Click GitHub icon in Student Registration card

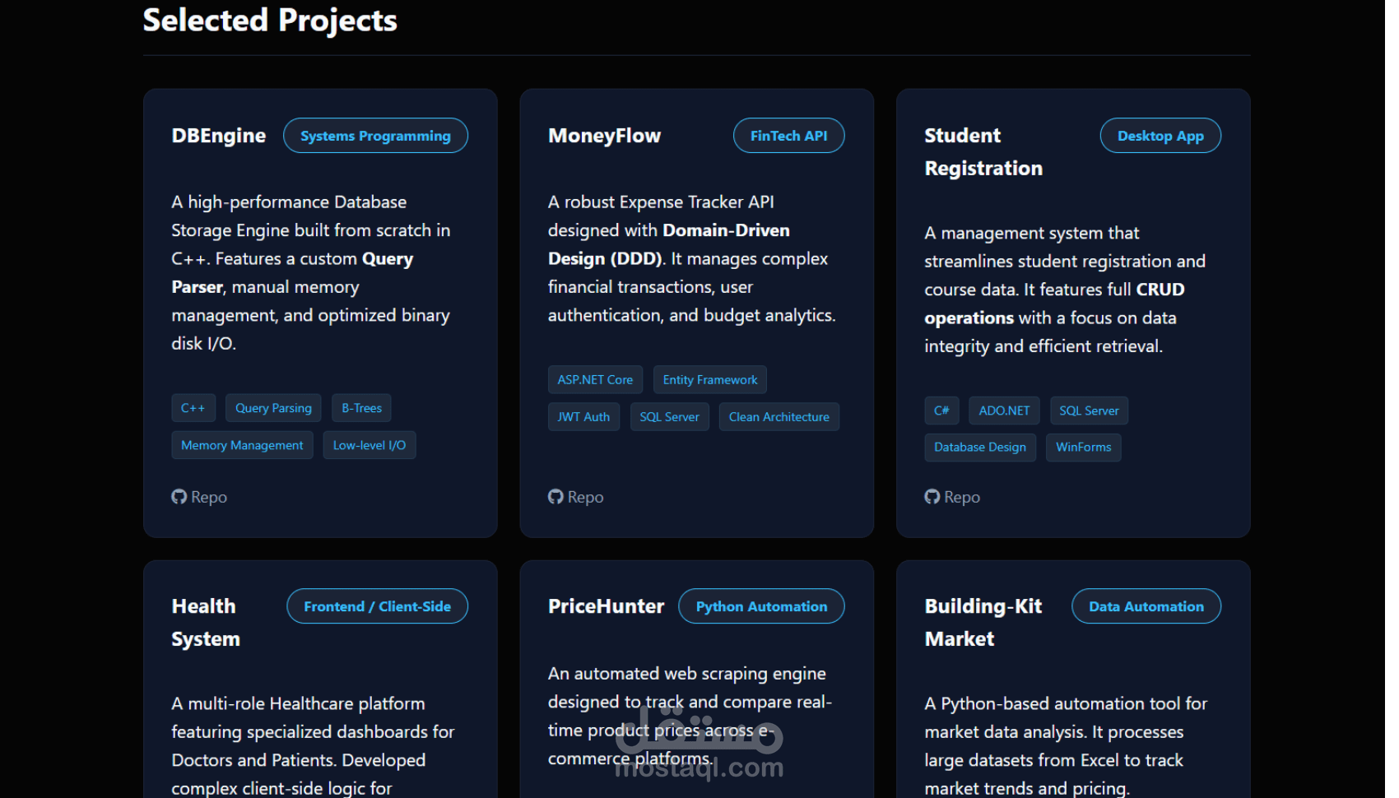[x=932, y=497]
